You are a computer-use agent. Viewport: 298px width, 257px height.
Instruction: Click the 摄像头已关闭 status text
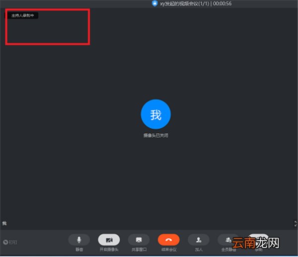(x=155, y=135)
